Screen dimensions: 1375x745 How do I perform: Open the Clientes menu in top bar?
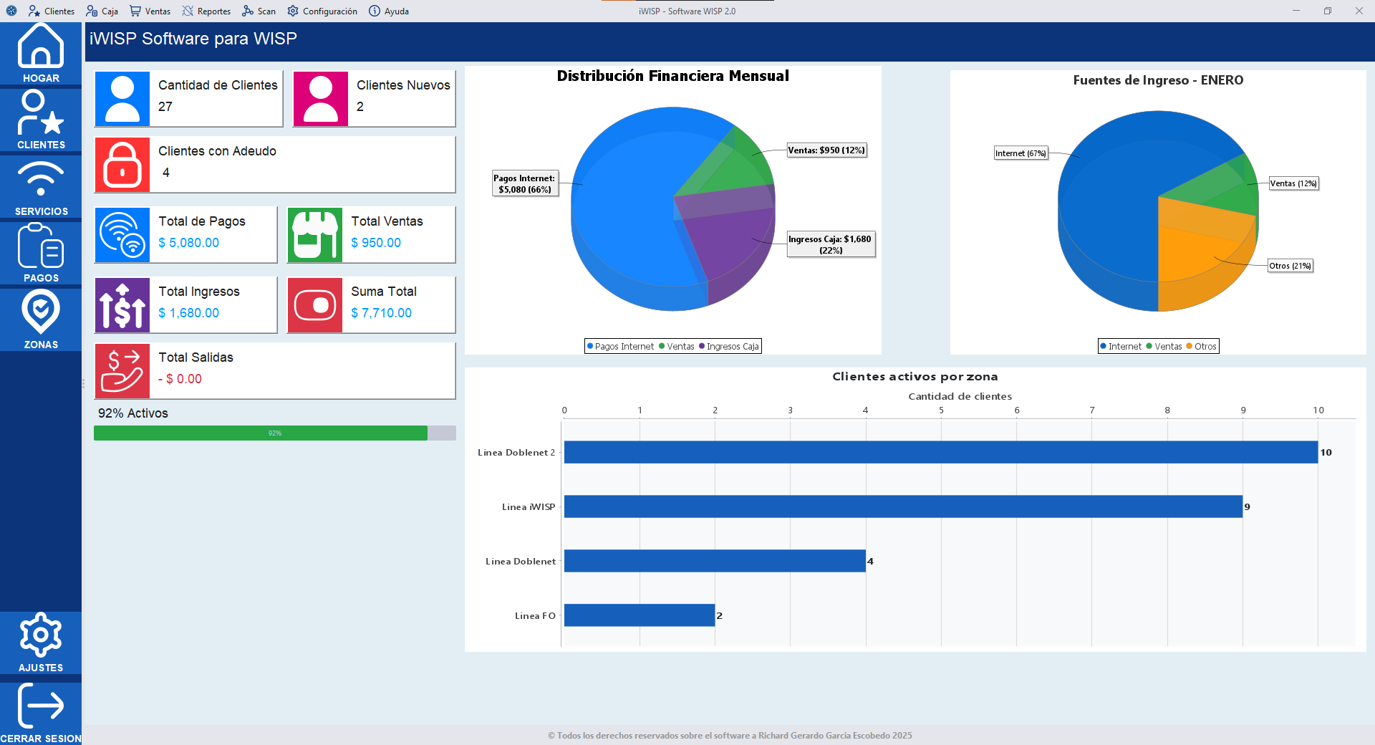(52, 11)
